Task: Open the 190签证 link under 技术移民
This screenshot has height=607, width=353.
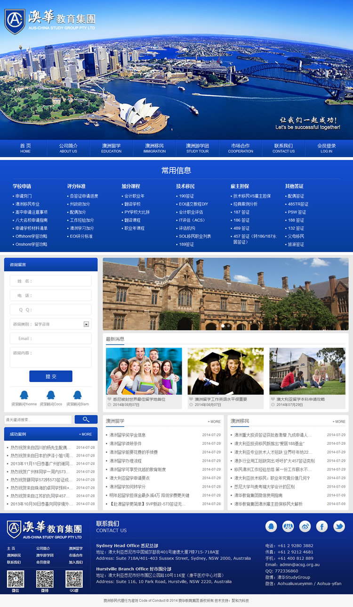Action: point(186,196)
